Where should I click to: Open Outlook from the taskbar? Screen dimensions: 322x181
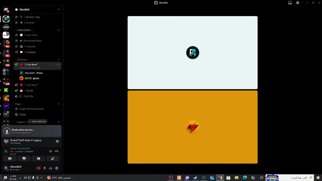click(212, 178)
